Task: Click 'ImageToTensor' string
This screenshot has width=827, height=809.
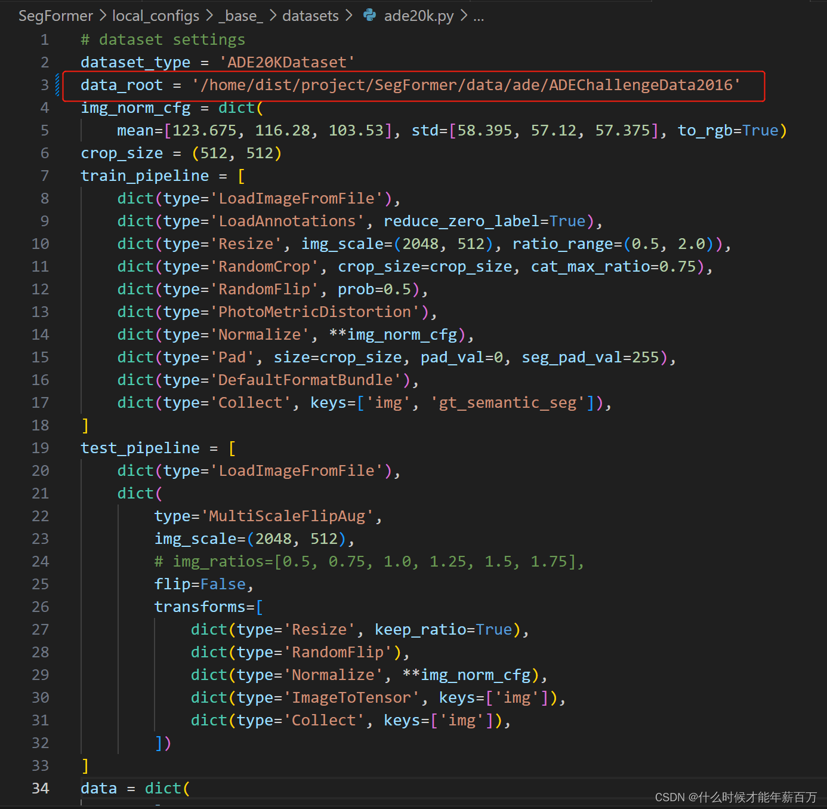Action: point(351,698)
